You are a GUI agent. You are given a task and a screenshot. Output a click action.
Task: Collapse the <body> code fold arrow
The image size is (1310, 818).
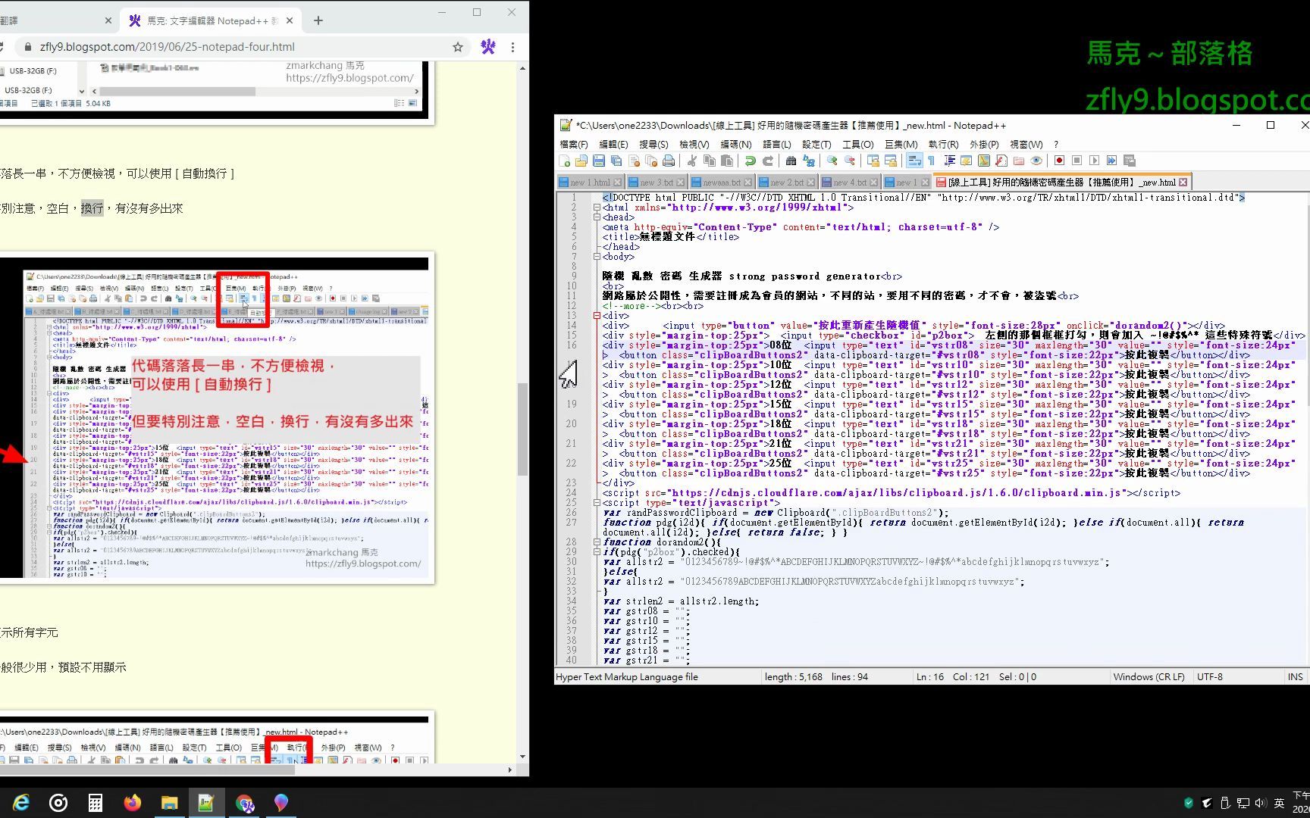(597, 256)
